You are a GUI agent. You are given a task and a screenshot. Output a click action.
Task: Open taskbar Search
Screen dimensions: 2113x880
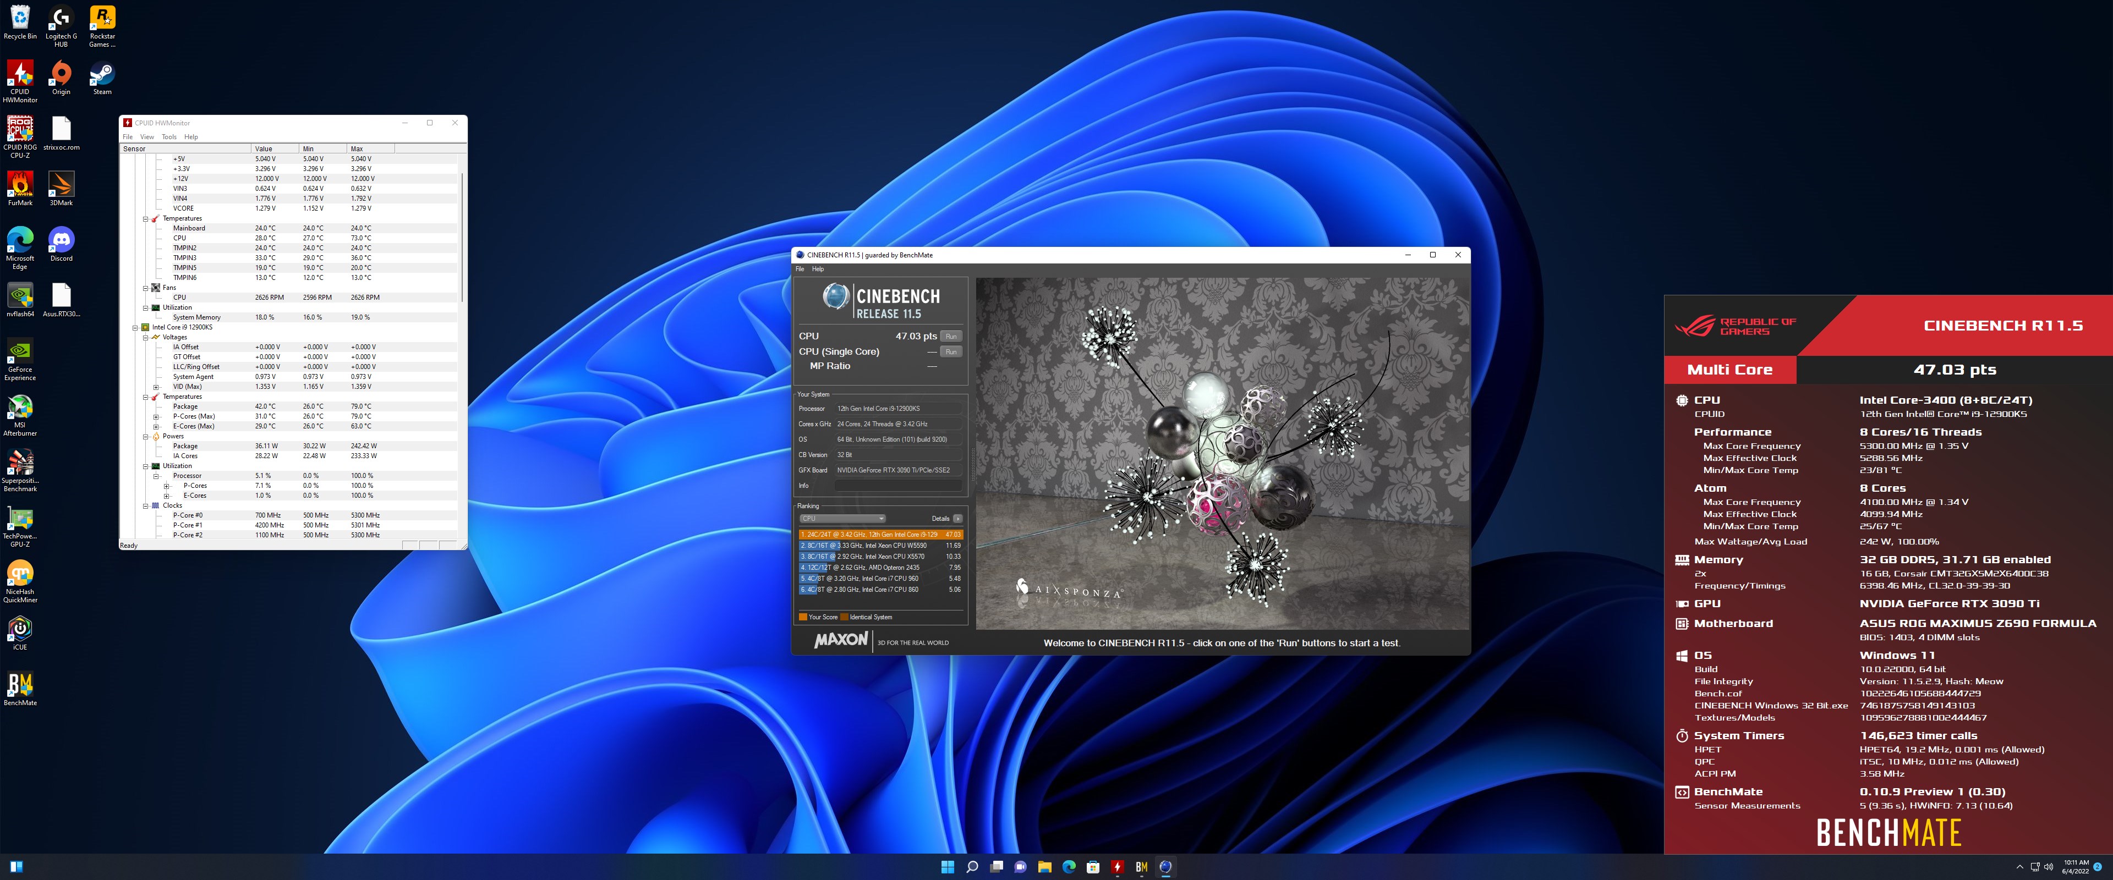pos(972,867)
